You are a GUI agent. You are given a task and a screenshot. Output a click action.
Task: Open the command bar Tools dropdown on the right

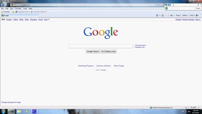(x=192, y=16)
